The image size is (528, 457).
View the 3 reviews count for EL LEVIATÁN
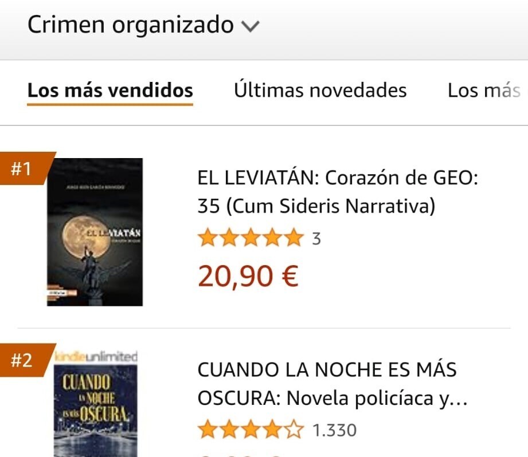pos(316,239)
